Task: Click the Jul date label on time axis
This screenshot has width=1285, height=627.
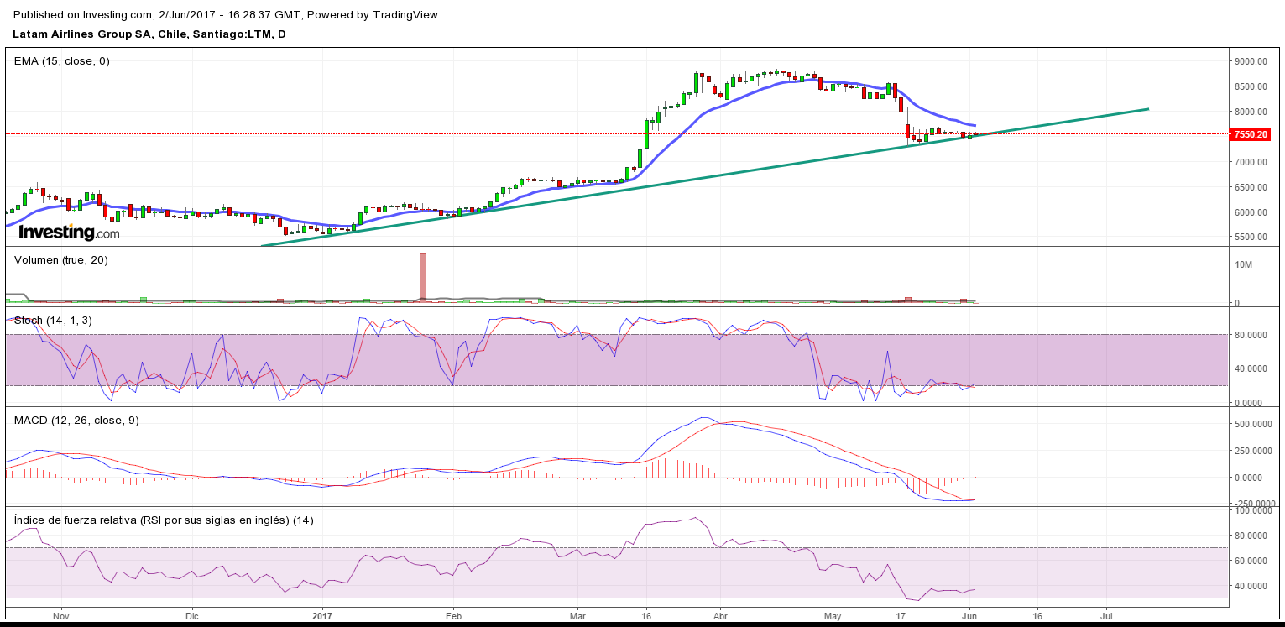Action: click(1105, 614)
